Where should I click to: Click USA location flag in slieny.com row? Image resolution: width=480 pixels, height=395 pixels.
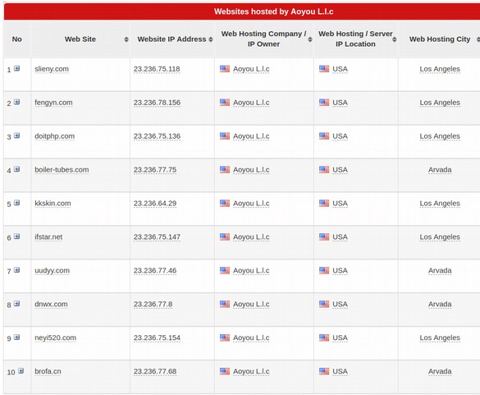(324, 69)
